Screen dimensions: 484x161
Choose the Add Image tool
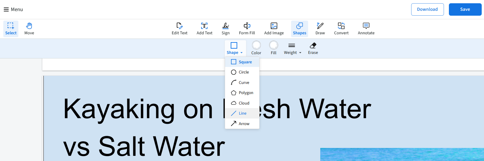pyautogui.click(x=274, y=29)
